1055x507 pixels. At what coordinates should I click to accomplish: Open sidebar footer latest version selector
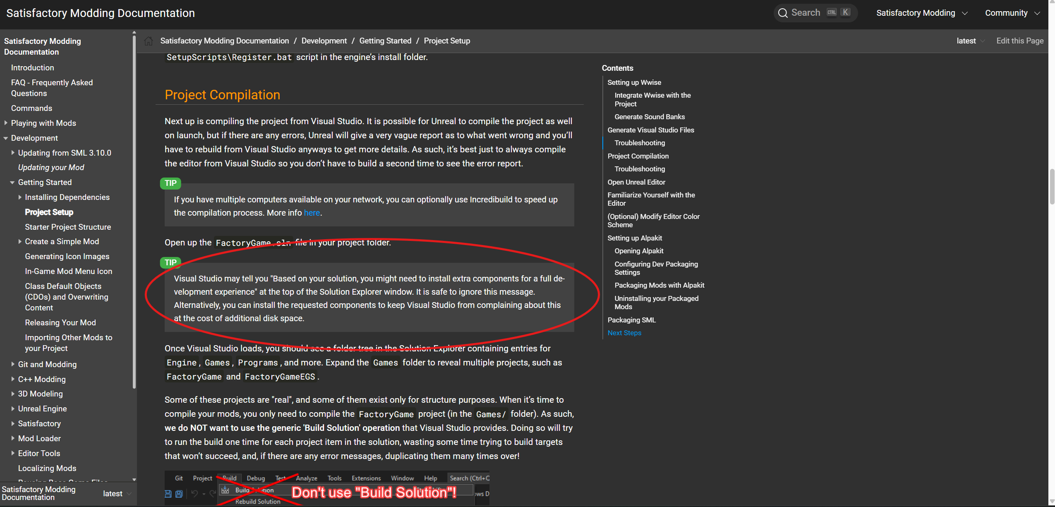[x=117, y=493]
